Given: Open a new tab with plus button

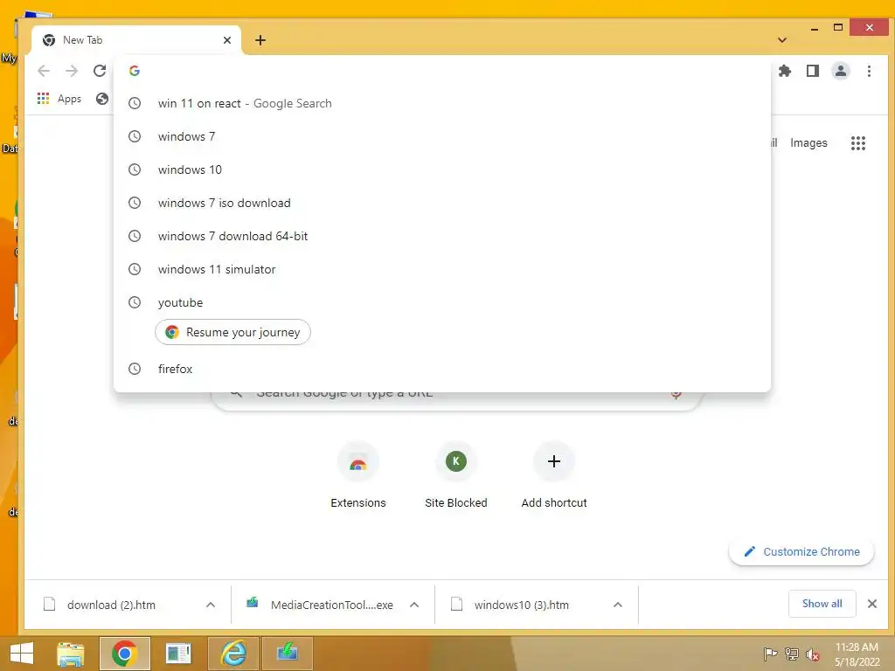Looking at the screenshot, I should (260, 40).
